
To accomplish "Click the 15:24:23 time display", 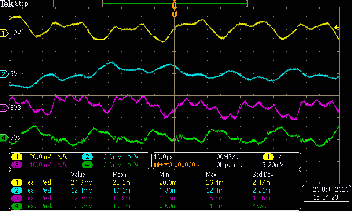I will click(x=326, y=197).
